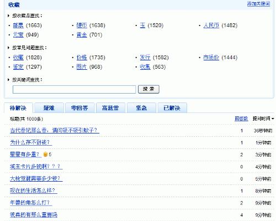Browse the 硬币 category link
The width and height of the screenshot is (276, 221).
pyautogui.click(x=82, y=25)
